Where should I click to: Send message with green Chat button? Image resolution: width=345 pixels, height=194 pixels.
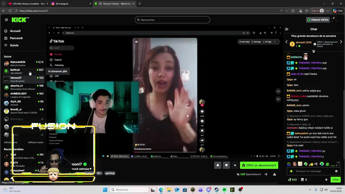tap(336, 180)
